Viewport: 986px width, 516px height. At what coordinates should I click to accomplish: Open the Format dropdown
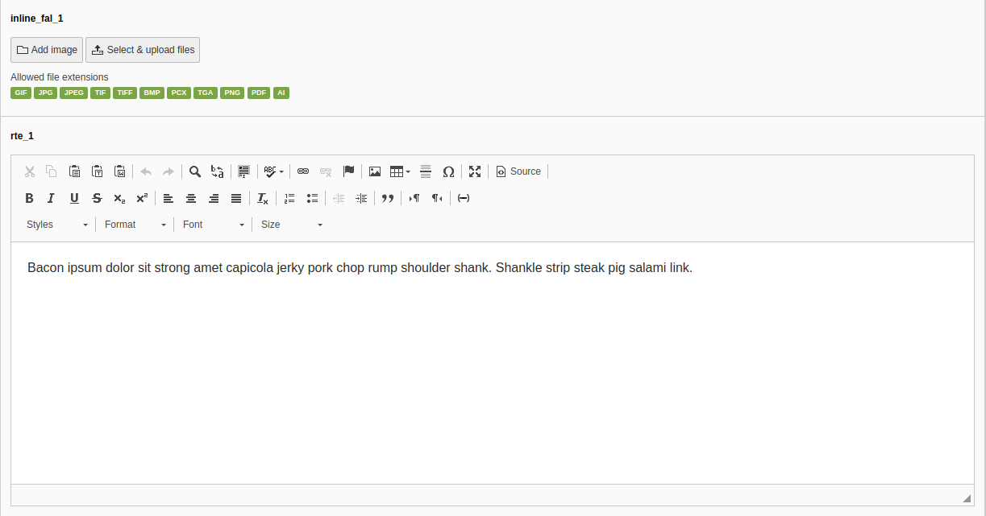point(135,225)
